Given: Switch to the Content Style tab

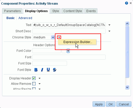Looking at the screenshot, I should point(73,11).
